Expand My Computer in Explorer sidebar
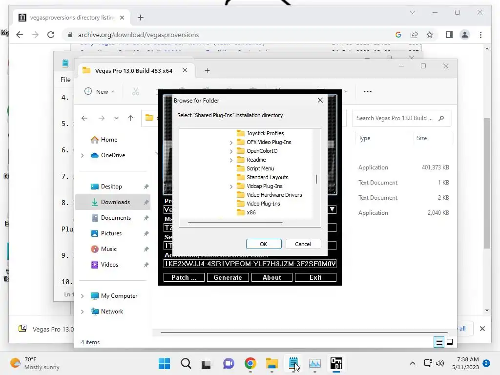The image size is (500, 375). (x=82, y=296)
